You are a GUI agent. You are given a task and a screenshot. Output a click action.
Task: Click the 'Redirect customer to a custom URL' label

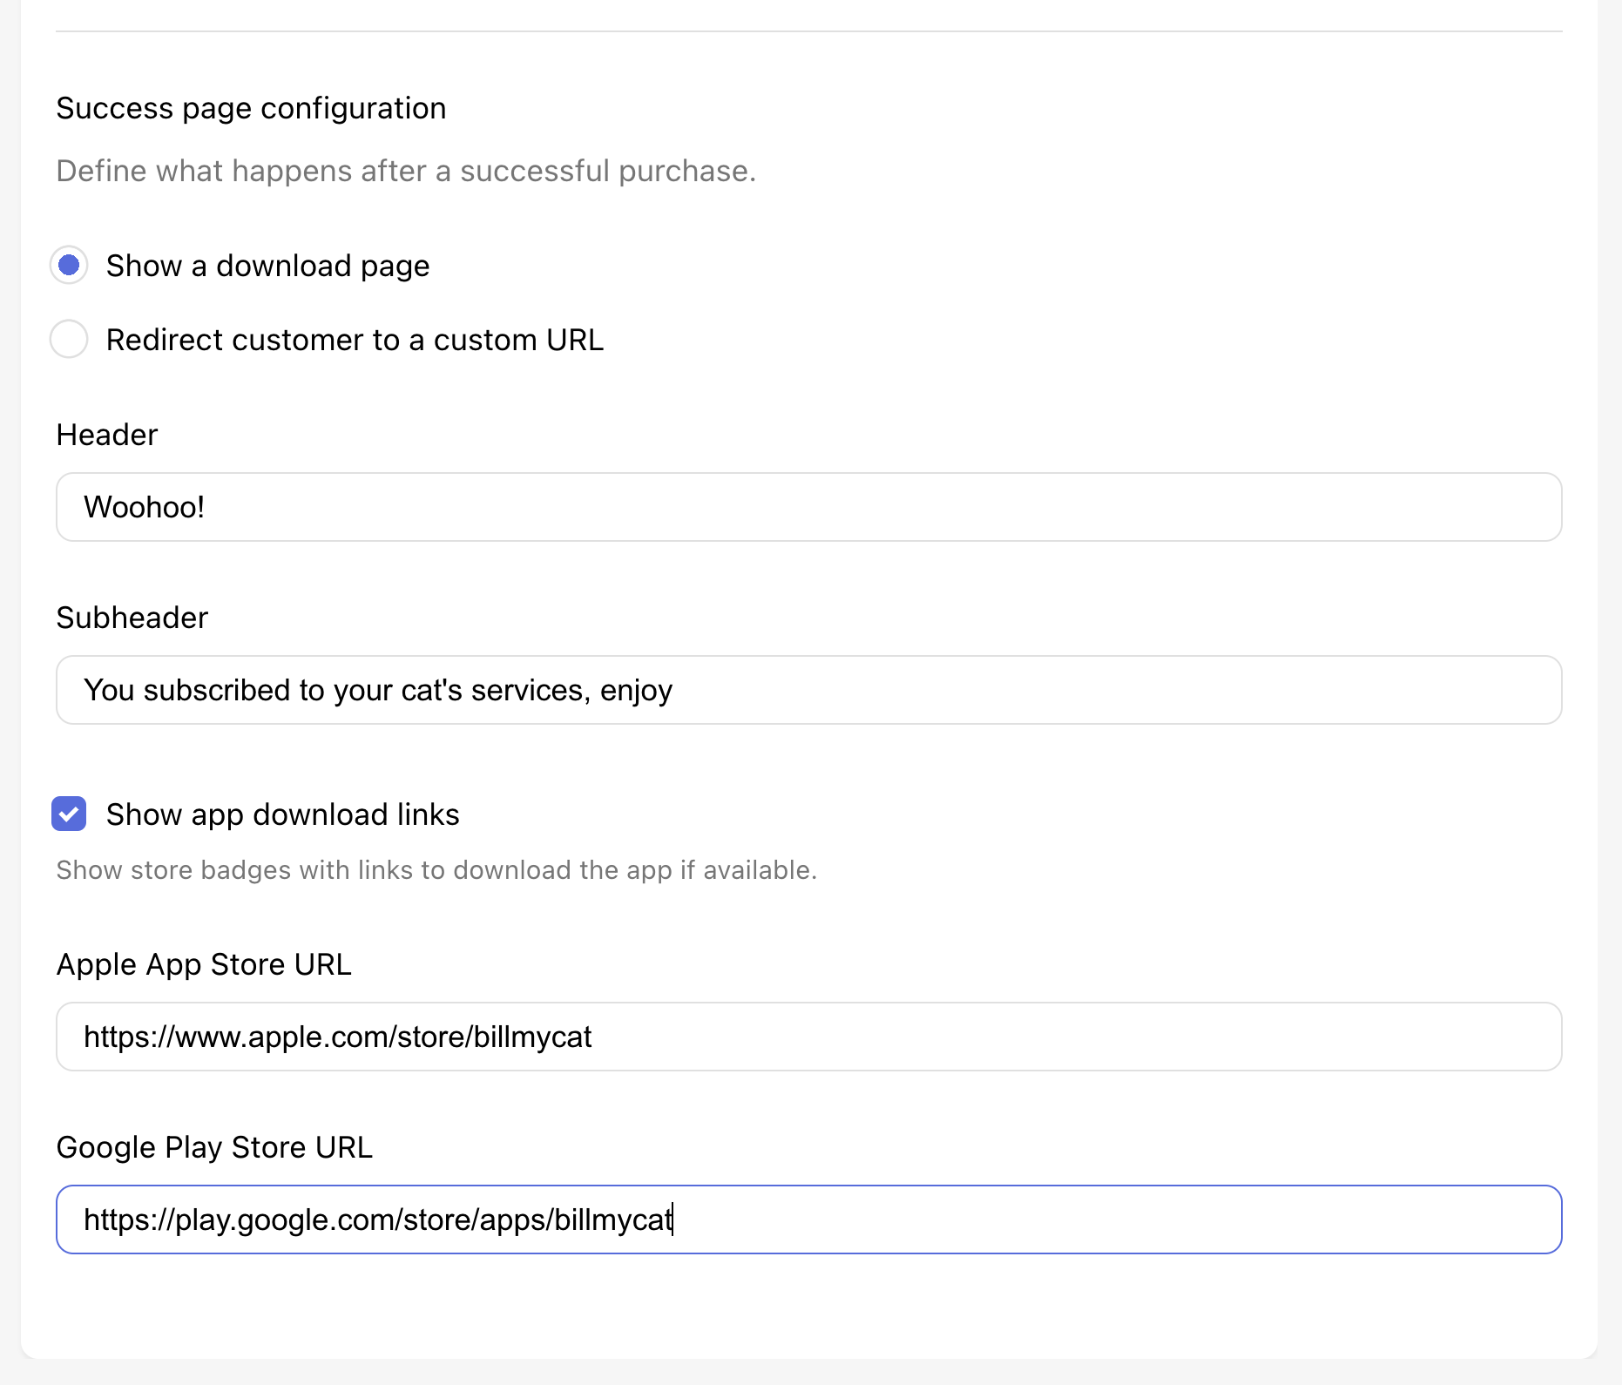tap(355, 340)
